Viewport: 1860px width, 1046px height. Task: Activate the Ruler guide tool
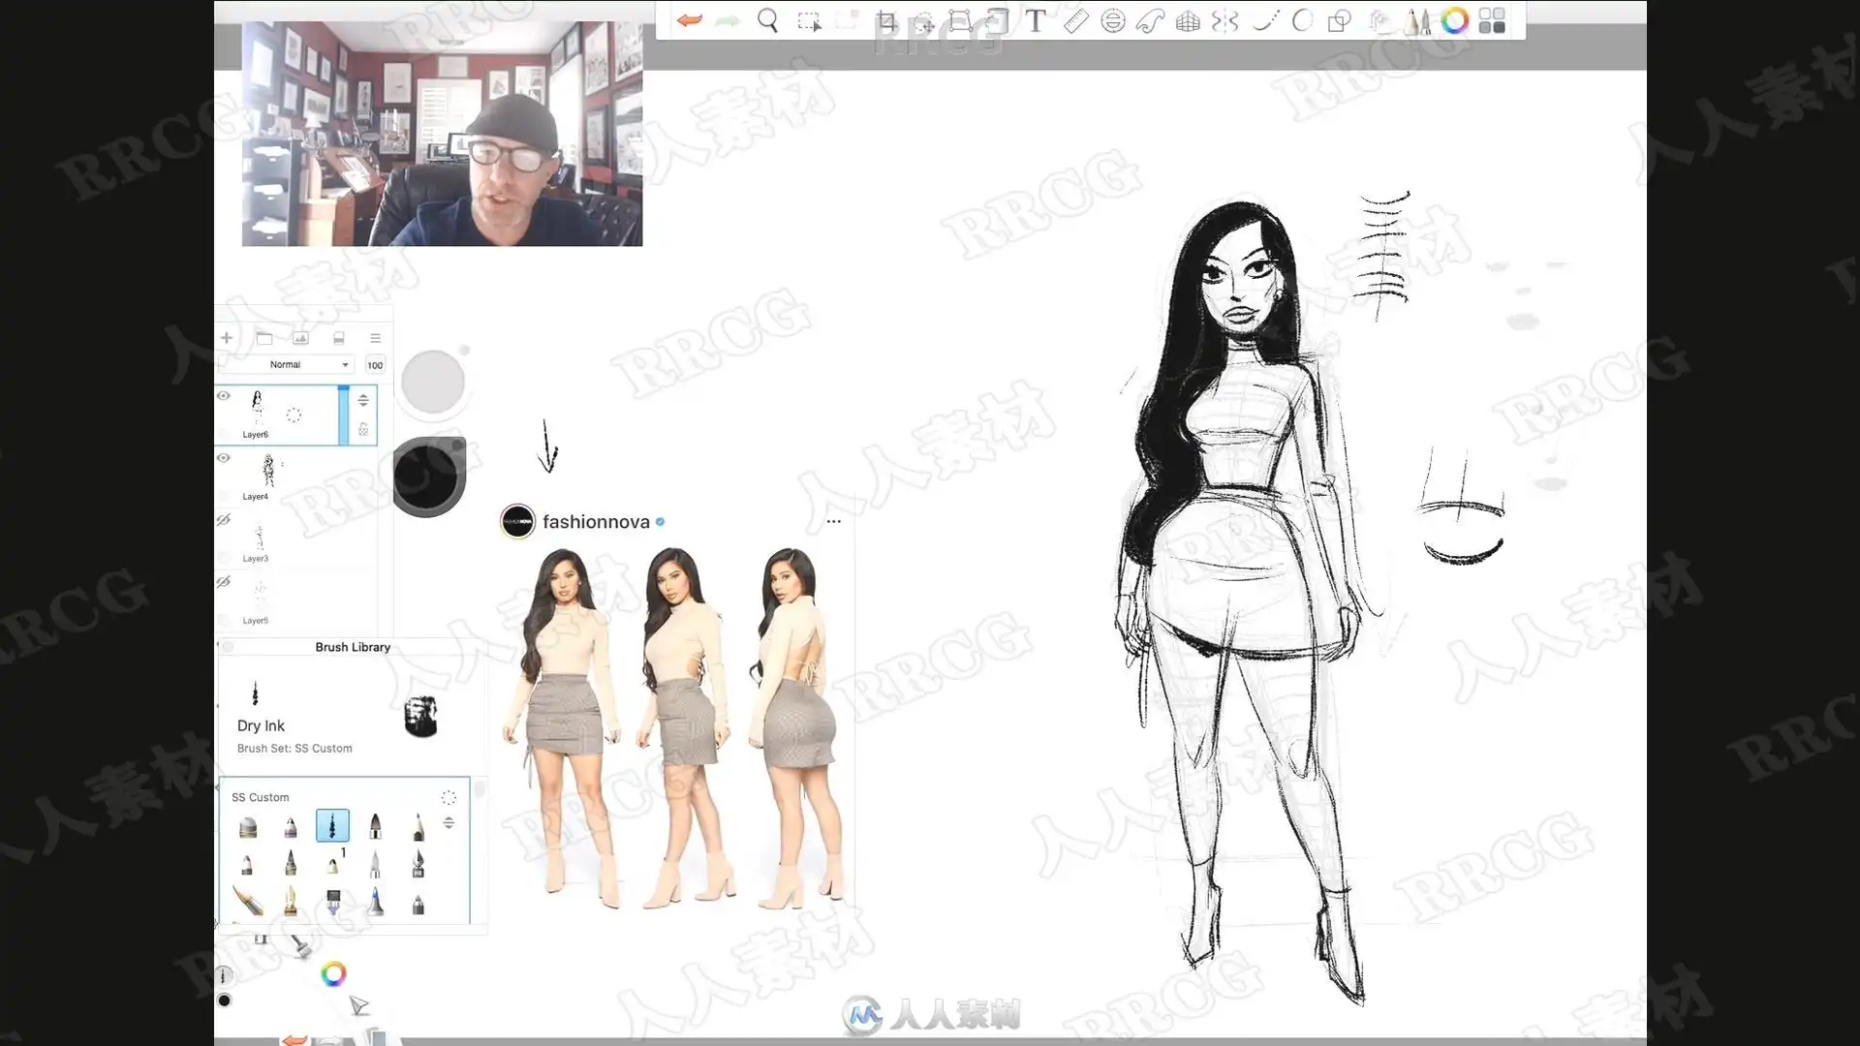pos(1075,20)
